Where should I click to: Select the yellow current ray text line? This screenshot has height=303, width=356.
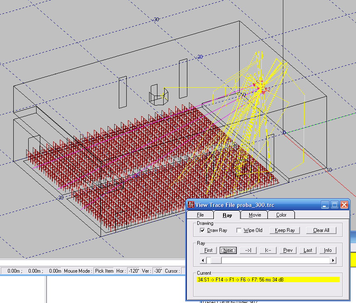(268, 280)
